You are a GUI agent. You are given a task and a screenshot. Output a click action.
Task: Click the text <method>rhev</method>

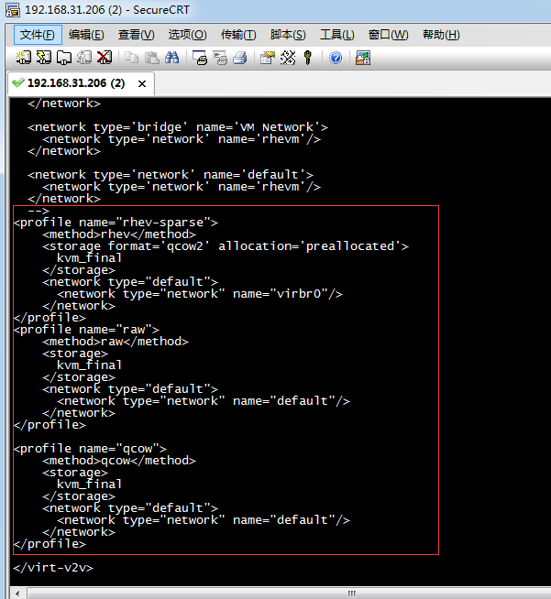point(119,234)
